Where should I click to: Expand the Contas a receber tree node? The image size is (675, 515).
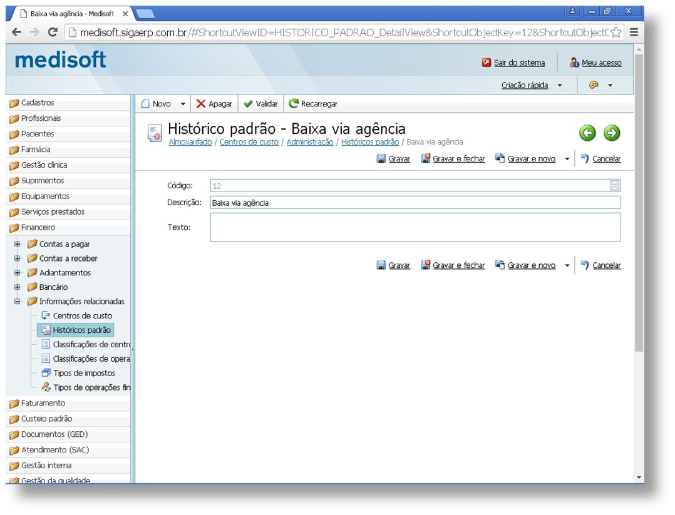pos(18,258)
